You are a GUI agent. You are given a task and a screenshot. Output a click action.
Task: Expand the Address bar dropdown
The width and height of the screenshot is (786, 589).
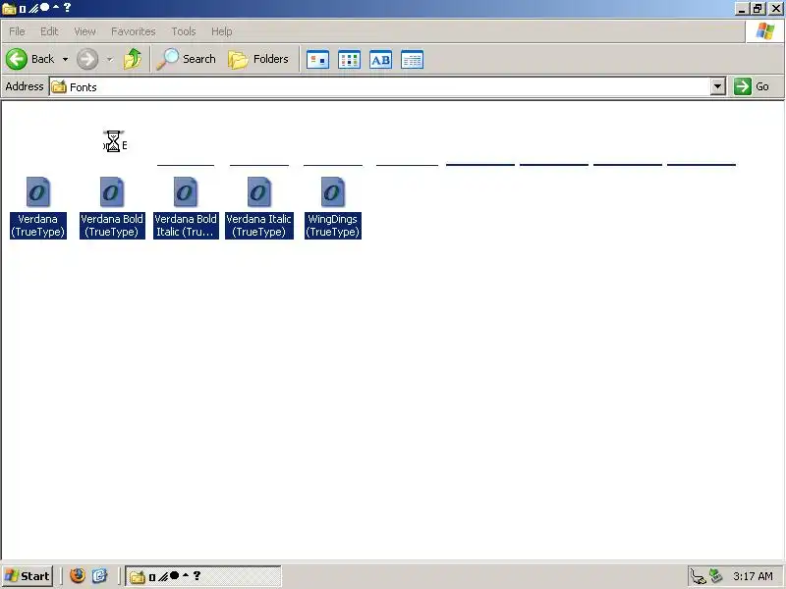click(x=718, y=86)
